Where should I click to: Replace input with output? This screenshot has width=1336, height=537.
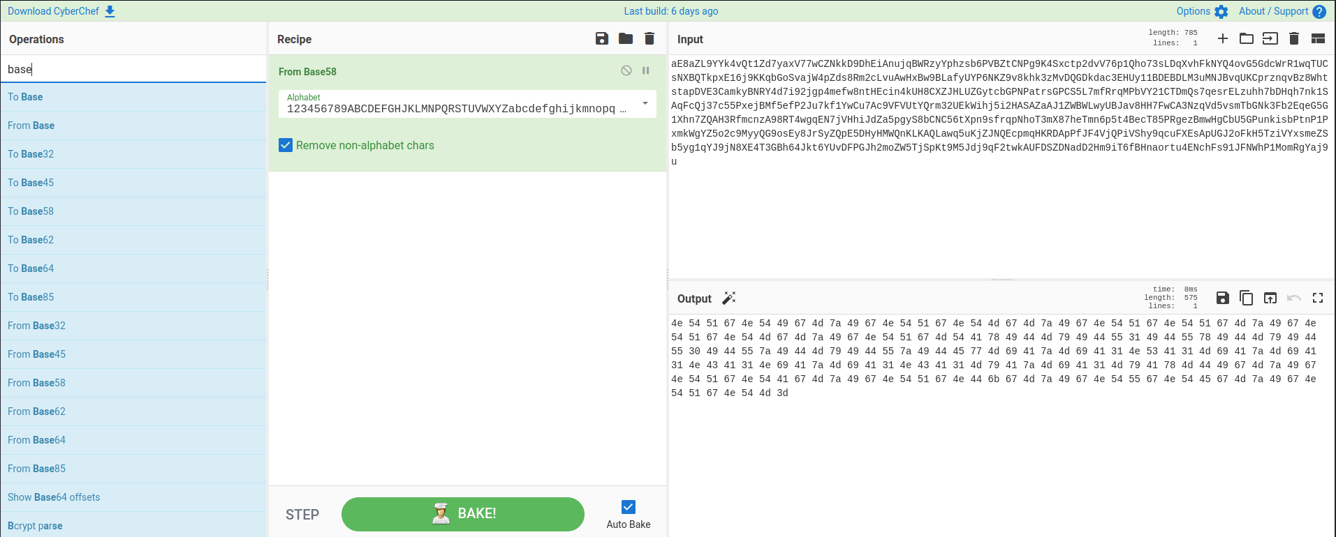pyautogui.click(x=1270, y=298)
